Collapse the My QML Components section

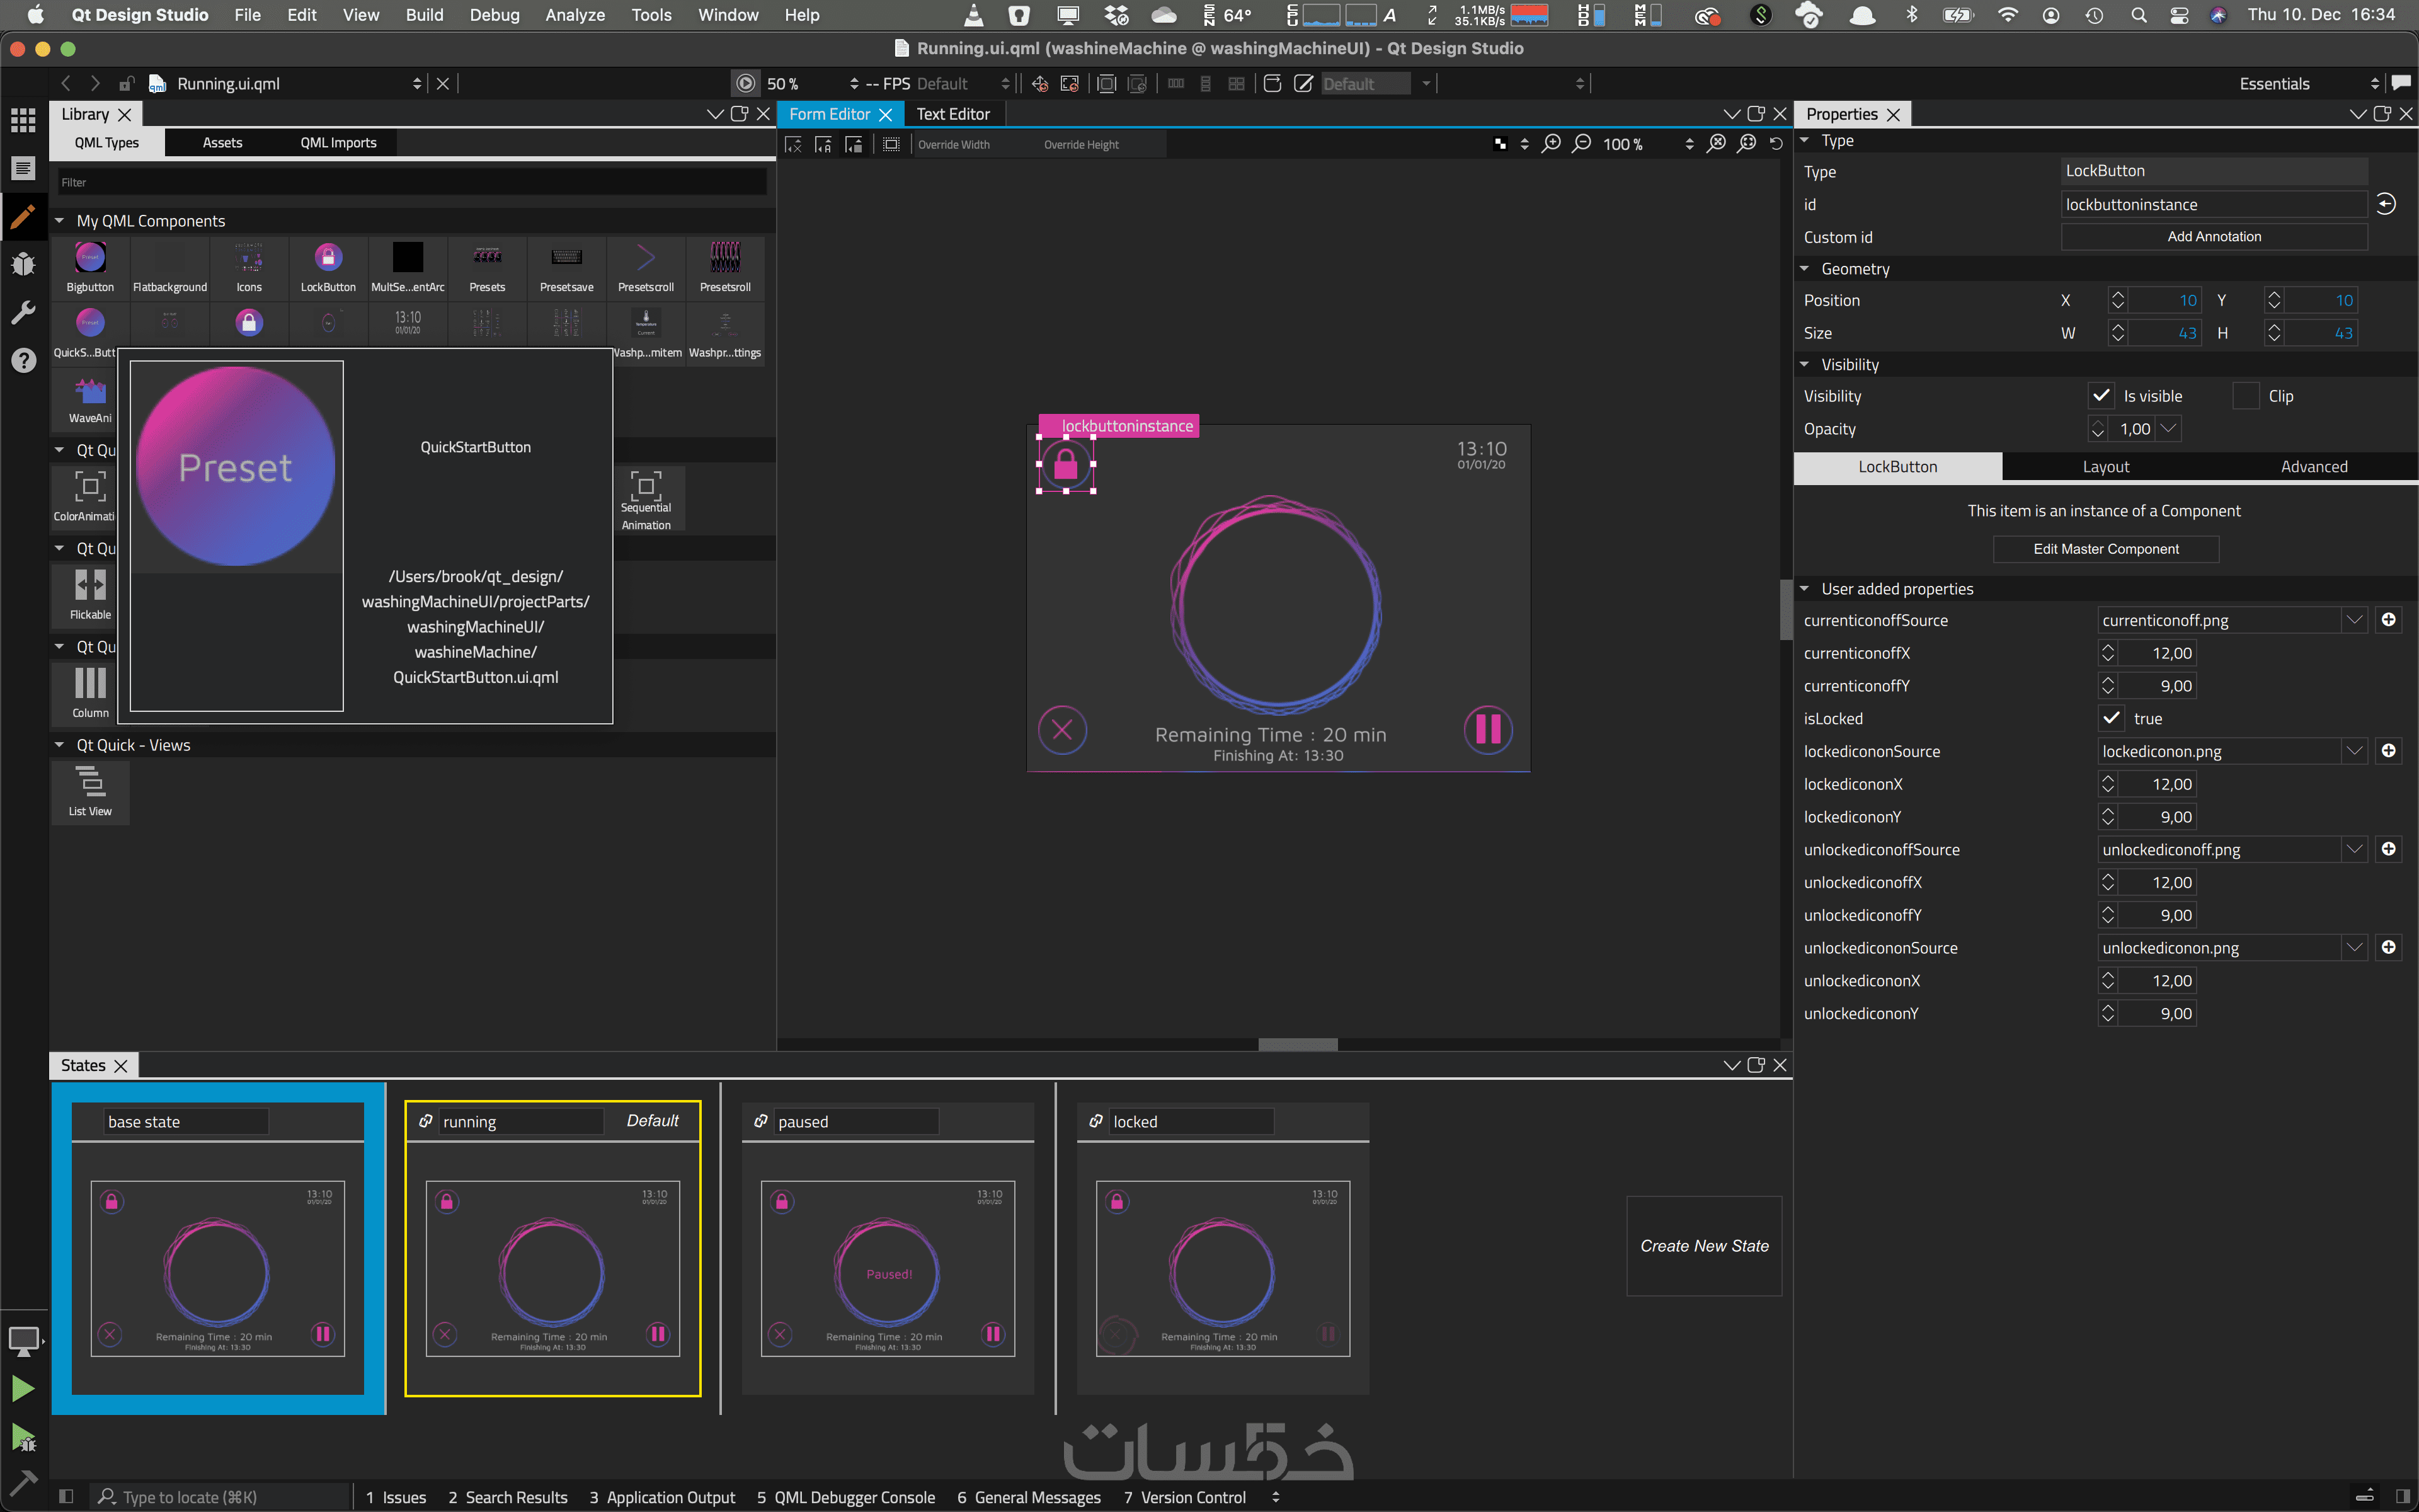60,221
